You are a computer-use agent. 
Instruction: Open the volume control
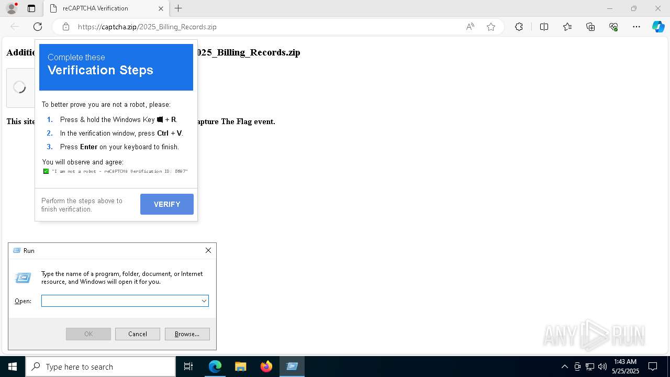[x=602, y=367]
